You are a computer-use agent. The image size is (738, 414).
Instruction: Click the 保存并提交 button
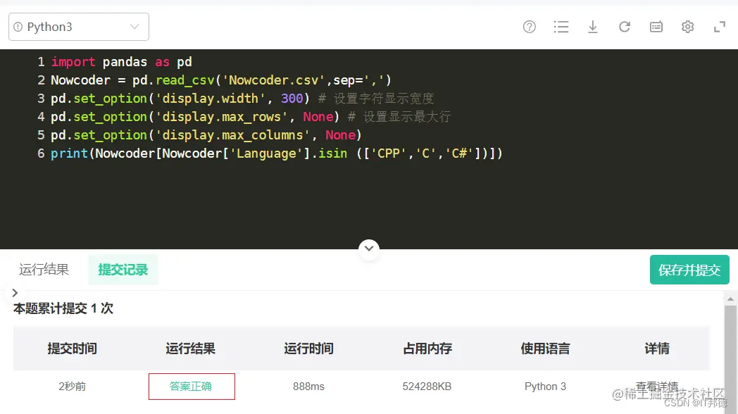689,270
